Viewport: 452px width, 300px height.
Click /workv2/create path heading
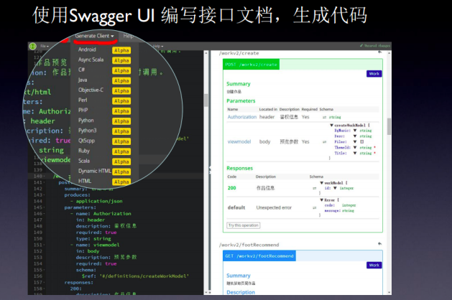[239, 53]
